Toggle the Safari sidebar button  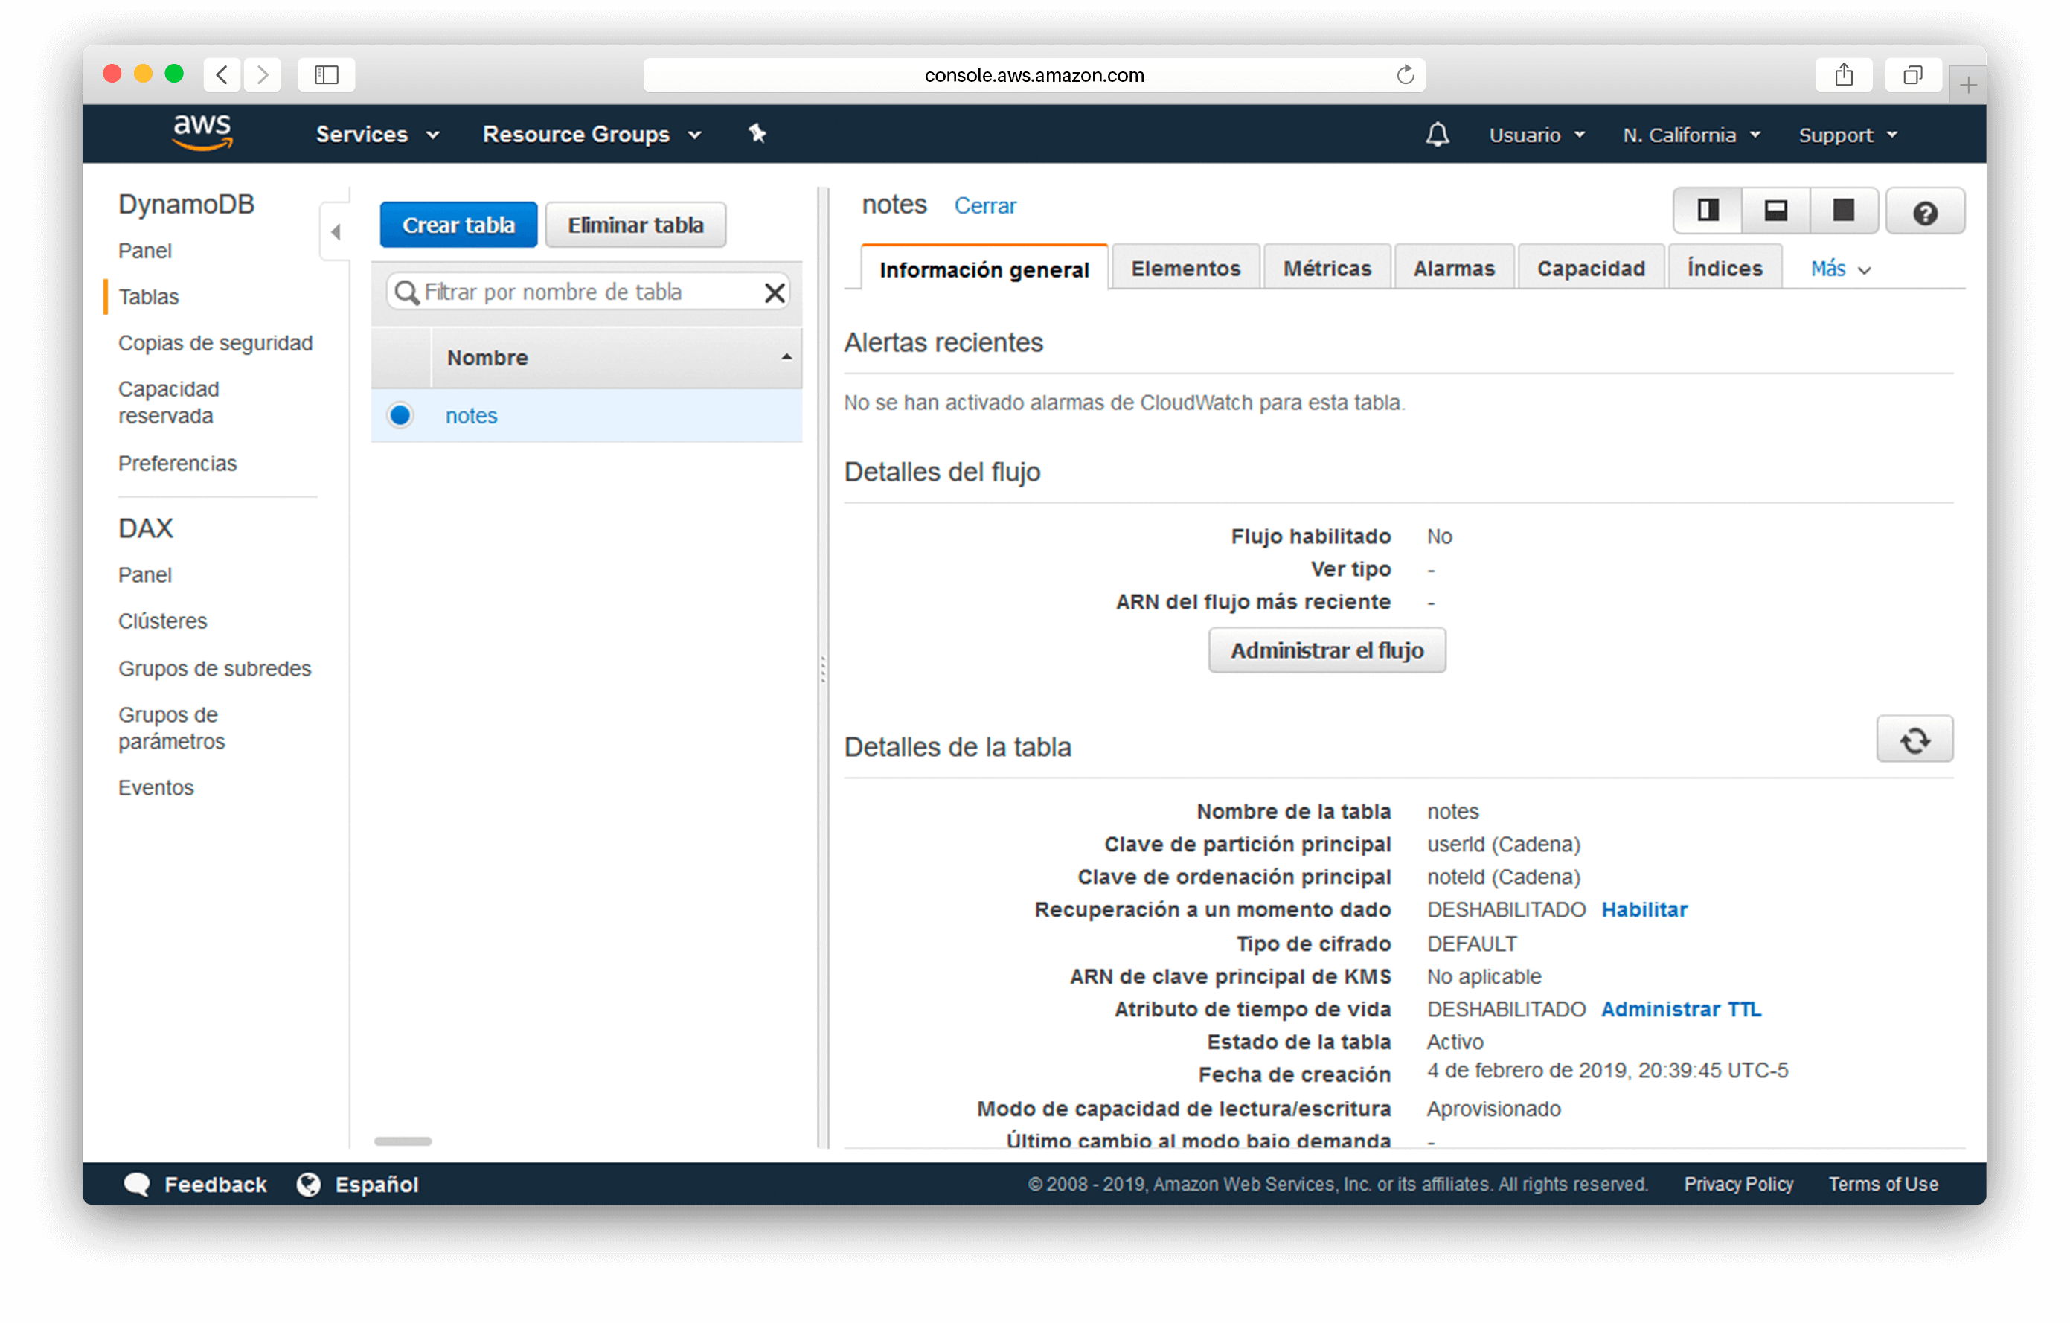(x=327, y=75)
